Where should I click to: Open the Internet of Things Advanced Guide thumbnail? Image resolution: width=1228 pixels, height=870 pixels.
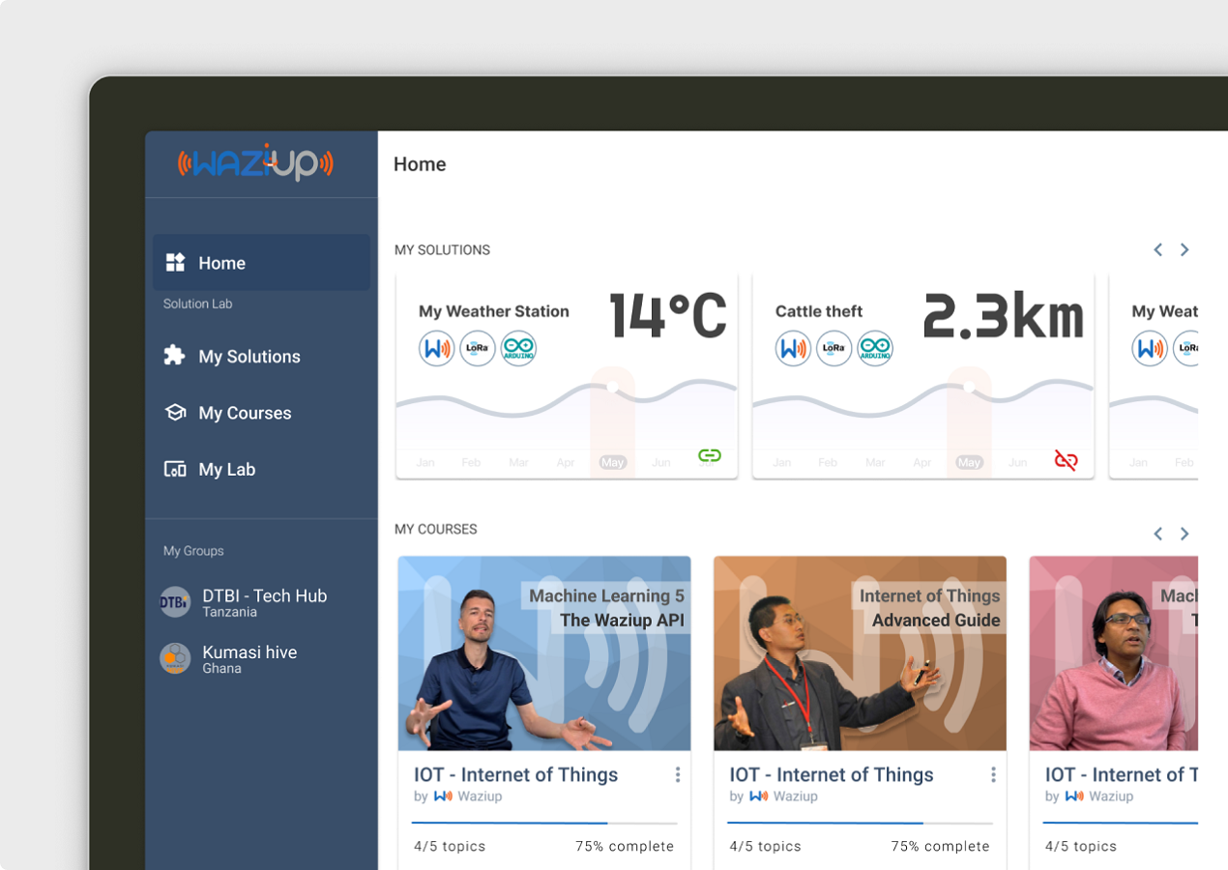coord(860,653)
